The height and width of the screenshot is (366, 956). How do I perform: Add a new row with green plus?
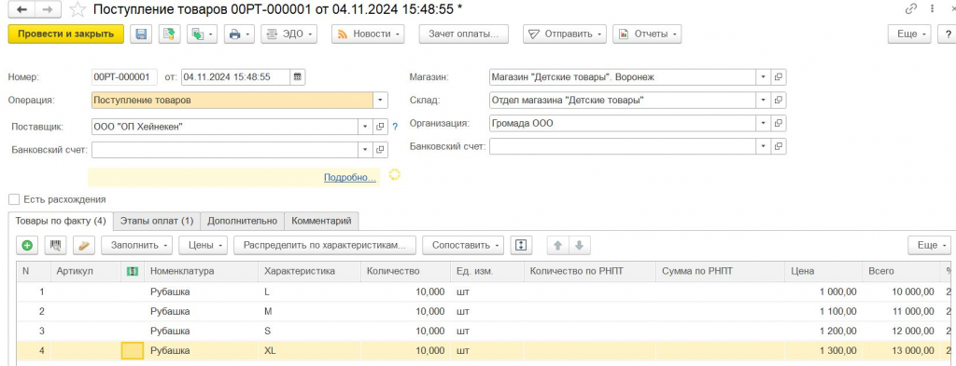[27, 246]
